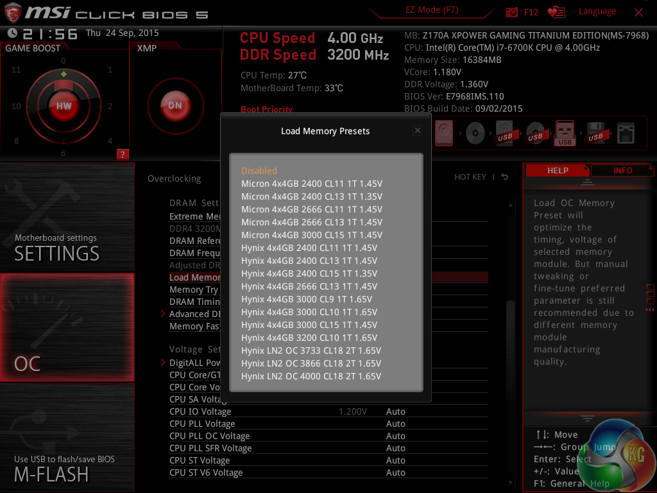Click the help panel top collapse handle
Screen dimensions: 657x493
588,182
